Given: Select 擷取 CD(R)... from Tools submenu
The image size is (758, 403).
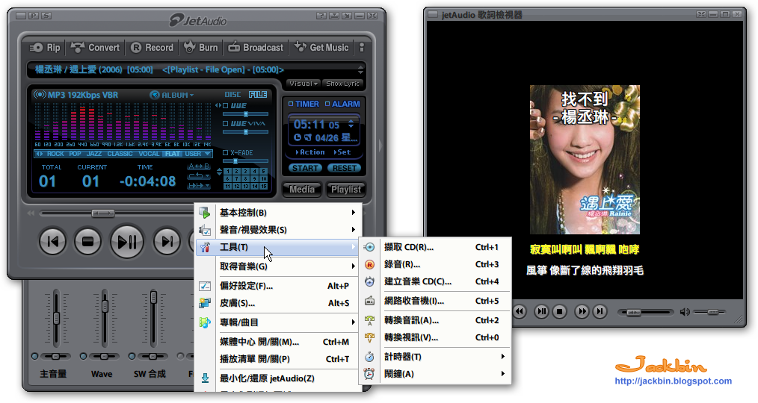Looking at the screenshot, I should pos(435,247).
